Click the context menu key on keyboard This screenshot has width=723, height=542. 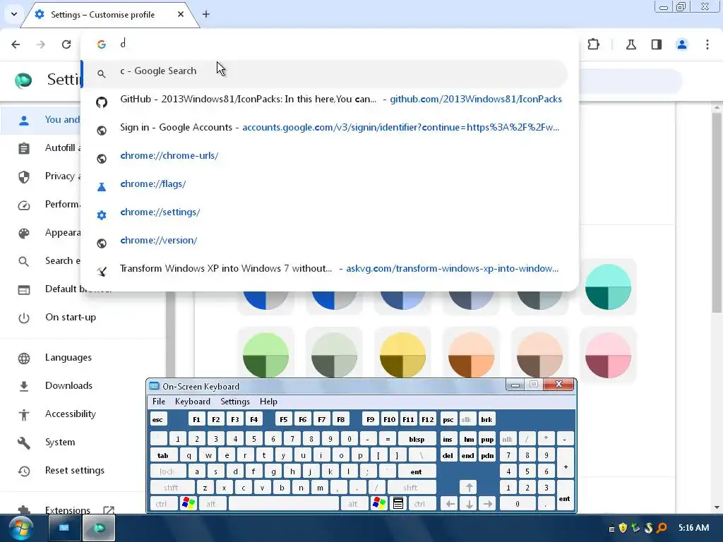pyautogui.click(x=398, y=504)
